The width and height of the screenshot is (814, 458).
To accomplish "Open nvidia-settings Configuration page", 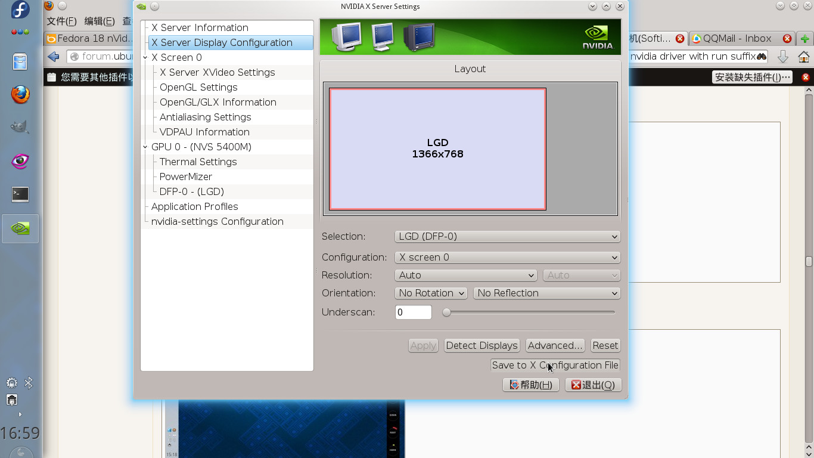I will click(217, 222).
